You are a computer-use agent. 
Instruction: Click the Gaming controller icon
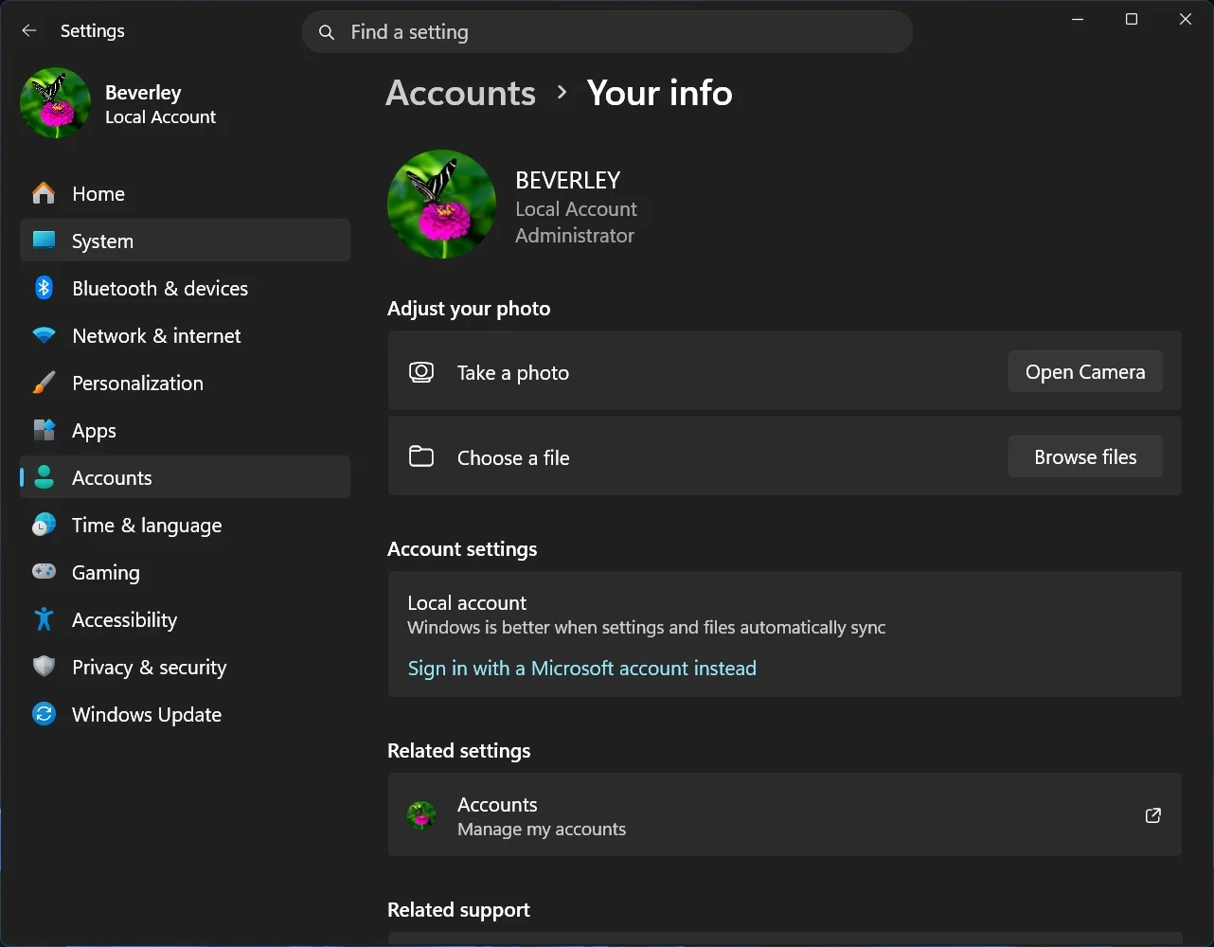click(x=44, y=572)
